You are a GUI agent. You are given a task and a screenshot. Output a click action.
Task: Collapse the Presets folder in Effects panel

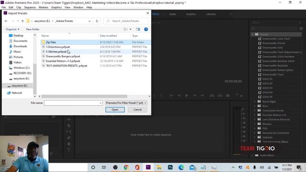click(252, 34)
